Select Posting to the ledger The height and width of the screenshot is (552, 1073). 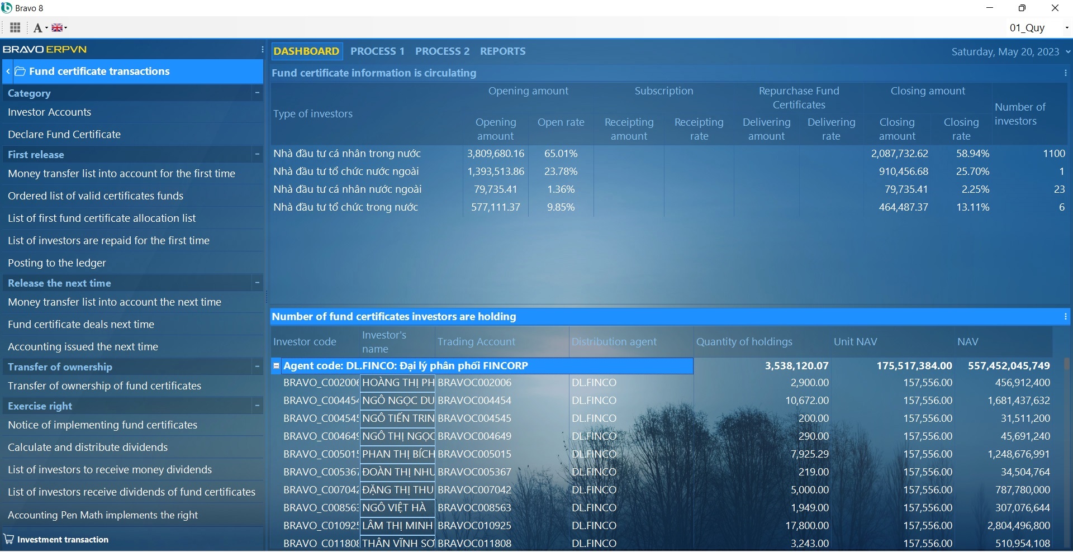56,263
